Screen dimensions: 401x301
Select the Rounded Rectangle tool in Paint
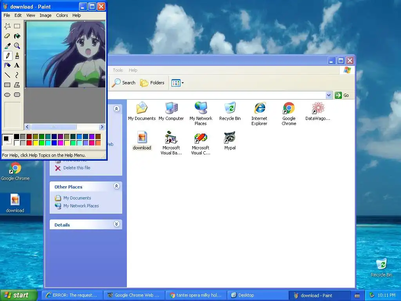[17, 95]
